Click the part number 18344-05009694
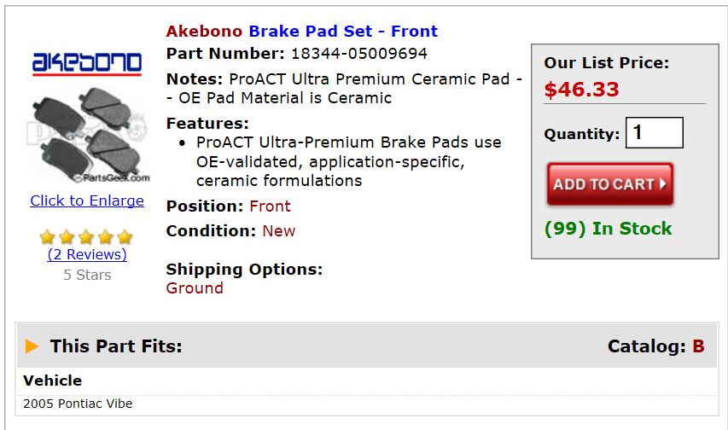728x430 pixels. (x=359, y=54)
